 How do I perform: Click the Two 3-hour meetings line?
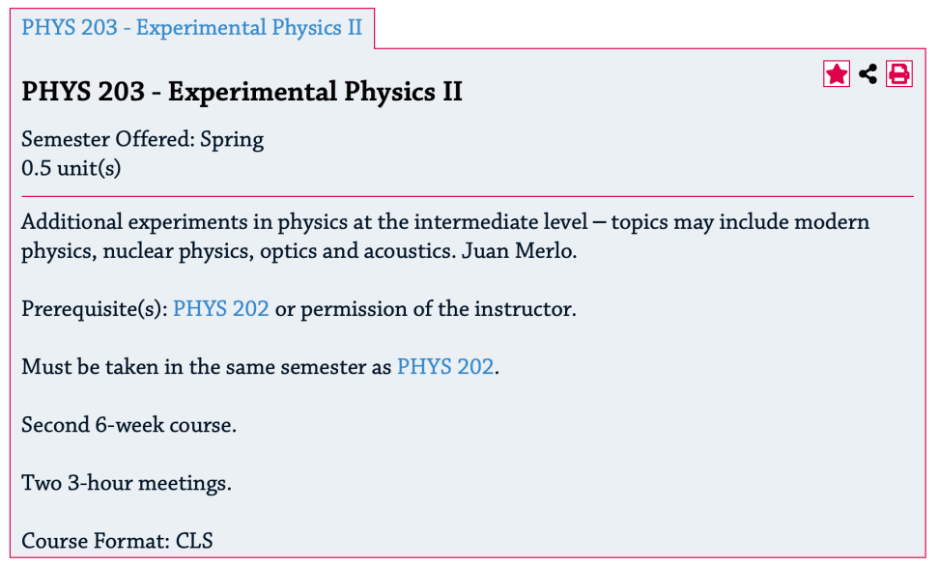tap(127, 483)
